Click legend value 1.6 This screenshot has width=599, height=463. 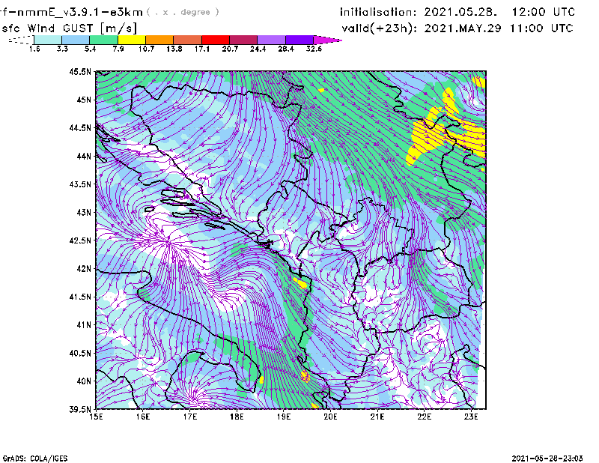(34, 49)
